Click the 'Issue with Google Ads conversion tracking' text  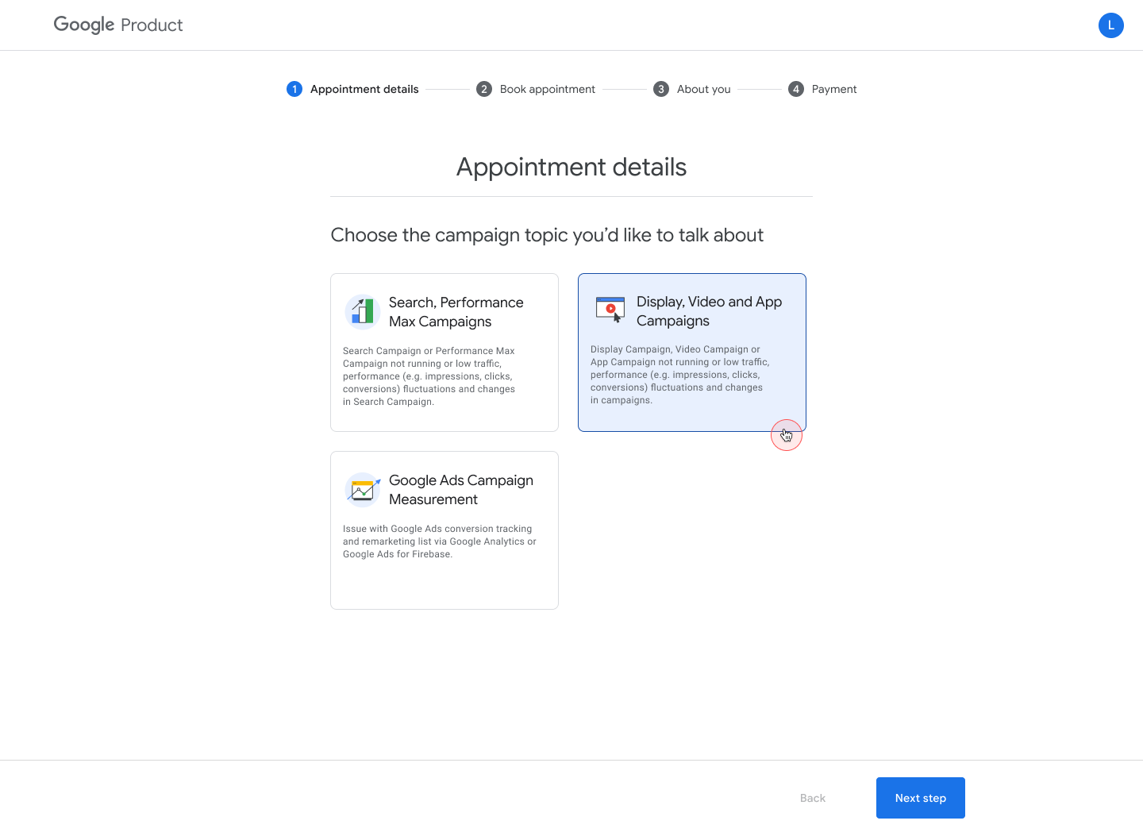(x=440, y=541)
